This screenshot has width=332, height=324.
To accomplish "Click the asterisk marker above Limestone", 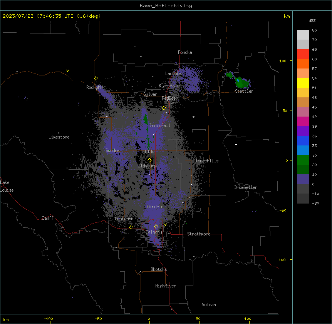I will (x=59, y=133).
